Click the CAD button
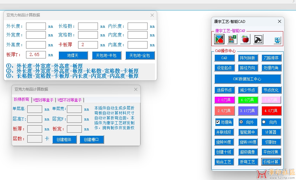The height and width of the screenshot is (180, 296). click(x=224, y=58)
